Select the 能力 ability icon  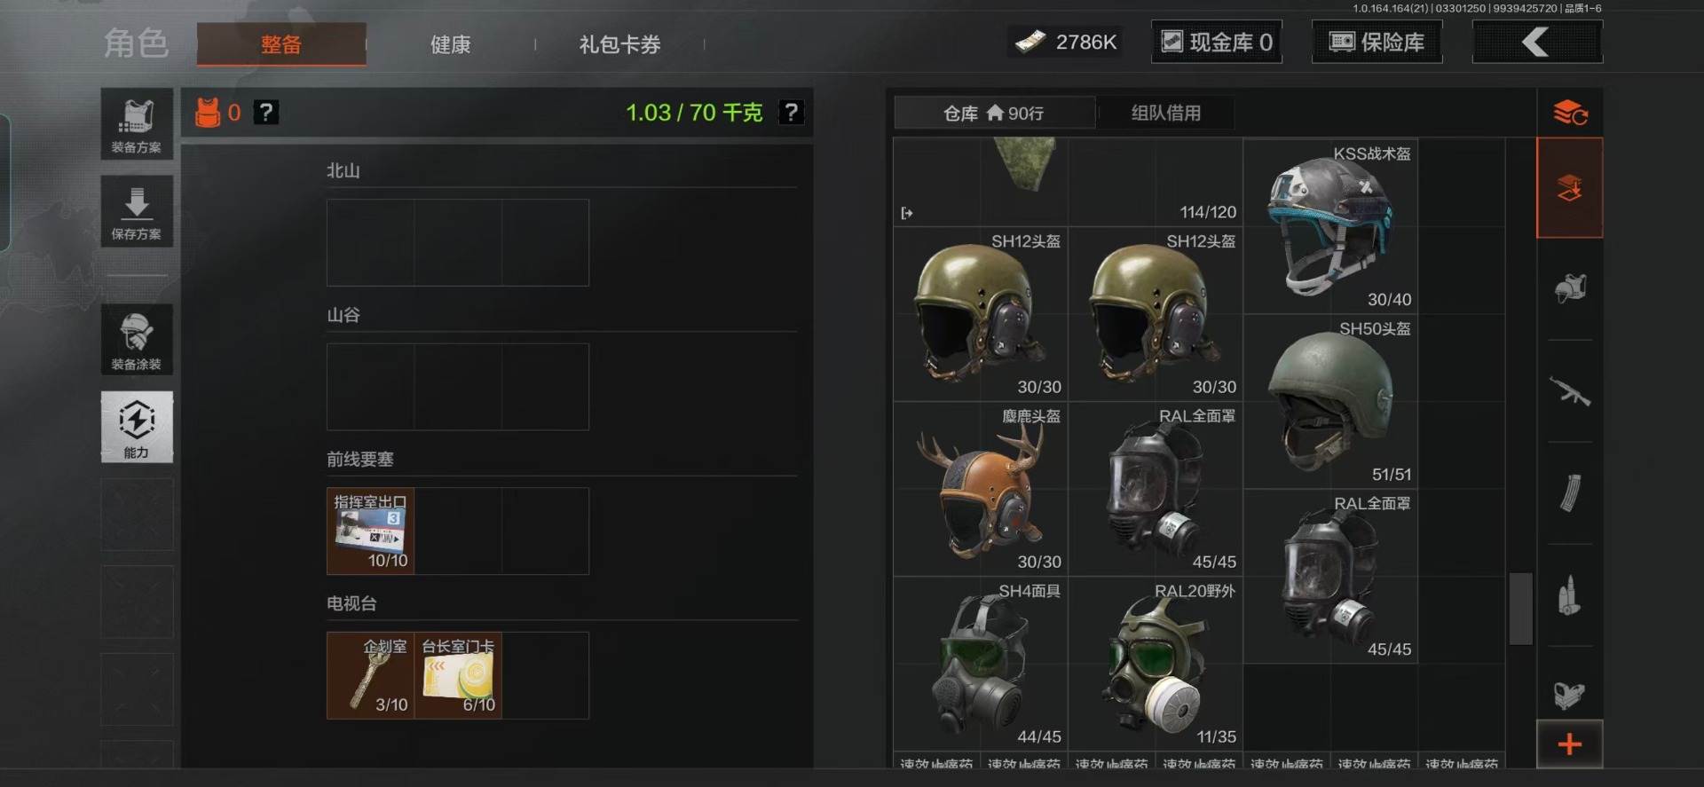pos(136,427)
